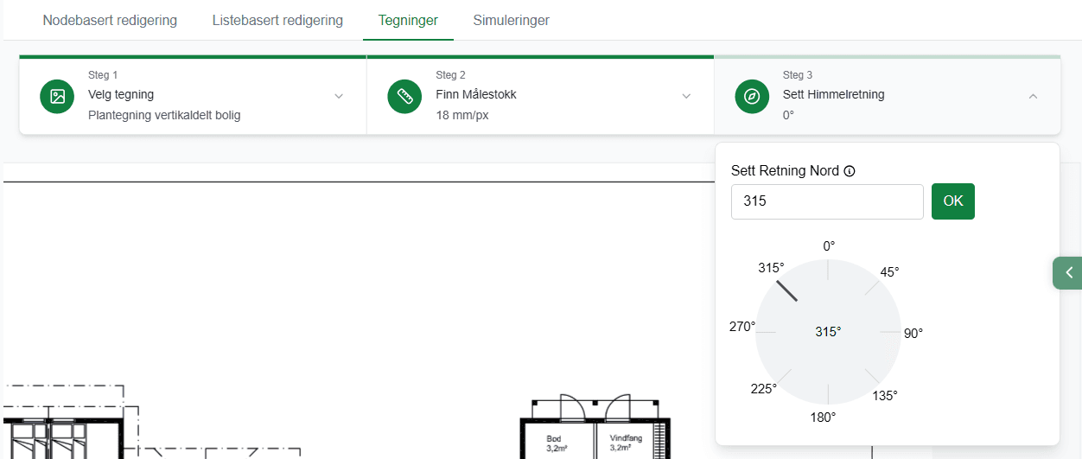Image resolution: width=1082 pixels, height=459 pixels.
Task: Click the Bod 3,2m² room in the drawing
Action: coord(556,443)
